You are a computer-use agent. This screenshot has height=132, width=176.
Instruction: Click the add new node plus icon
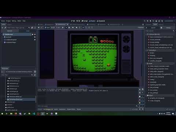[2, 28]
